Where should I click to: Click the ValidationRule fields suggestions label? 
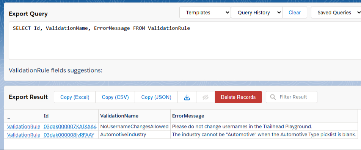coord(55,70)
